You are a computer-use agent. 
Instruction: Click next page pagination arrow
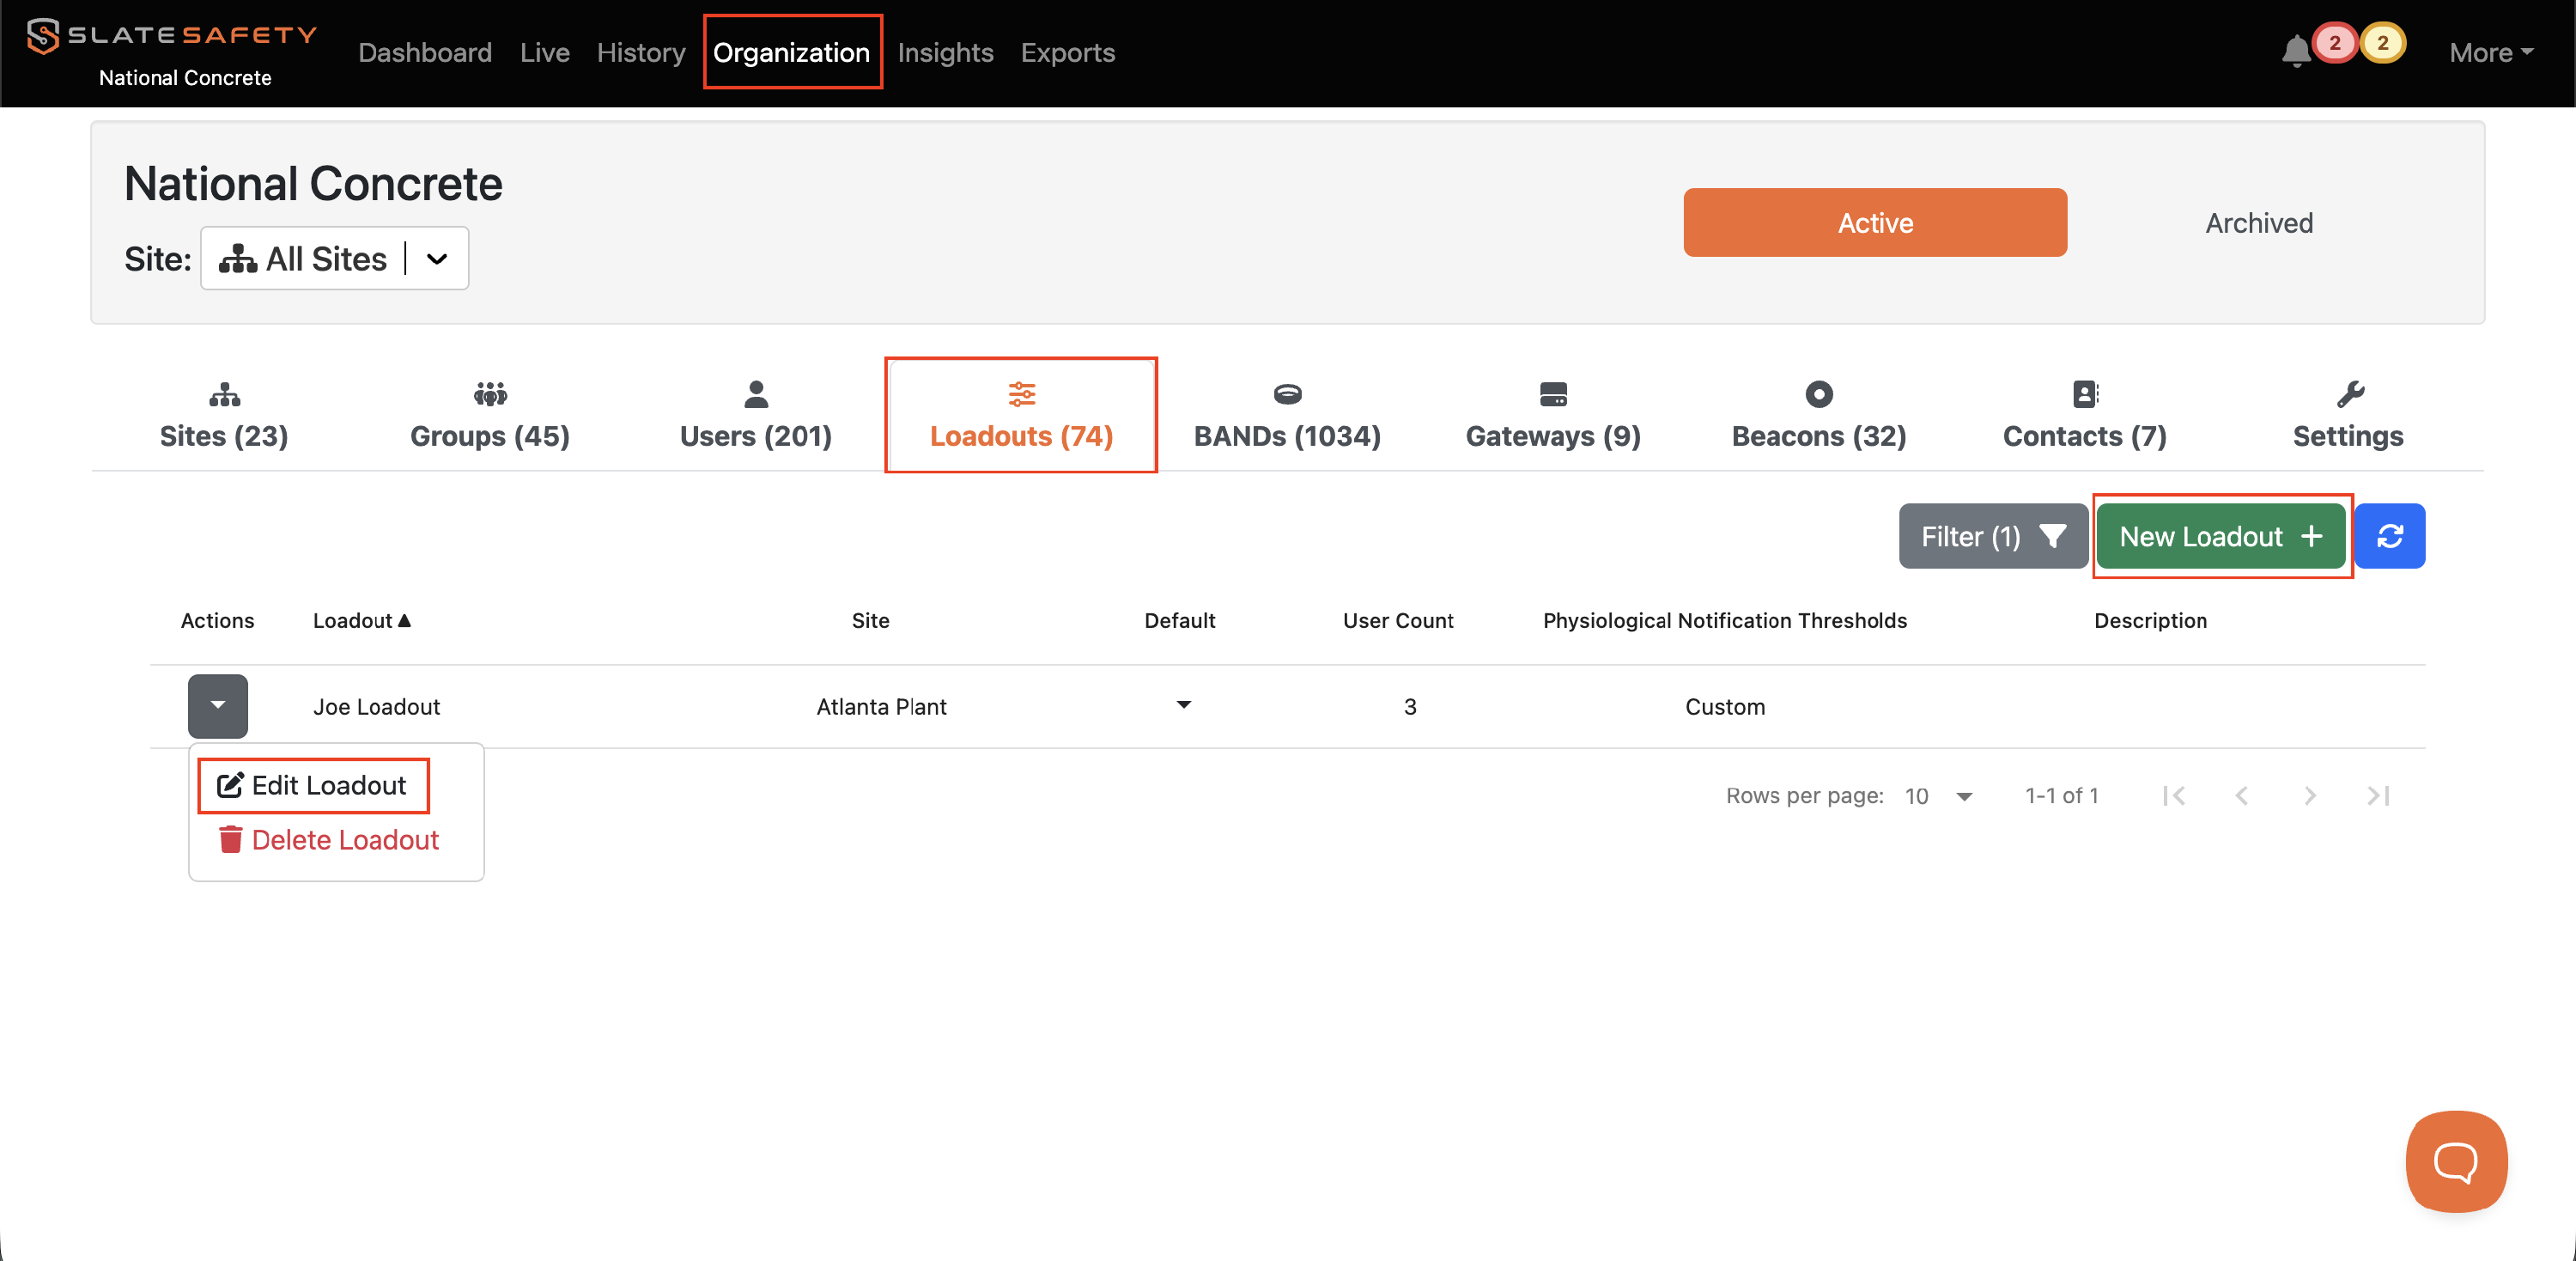click(x=2309, y=795)
